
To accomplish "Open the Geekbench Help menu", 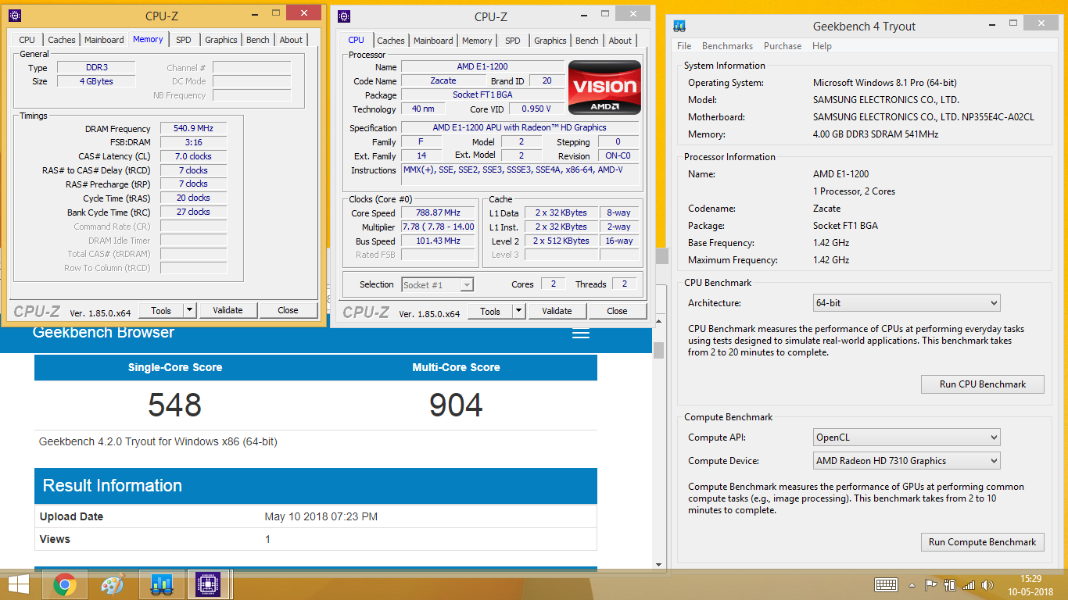I will pyautogui.click(x=822, y=46).
